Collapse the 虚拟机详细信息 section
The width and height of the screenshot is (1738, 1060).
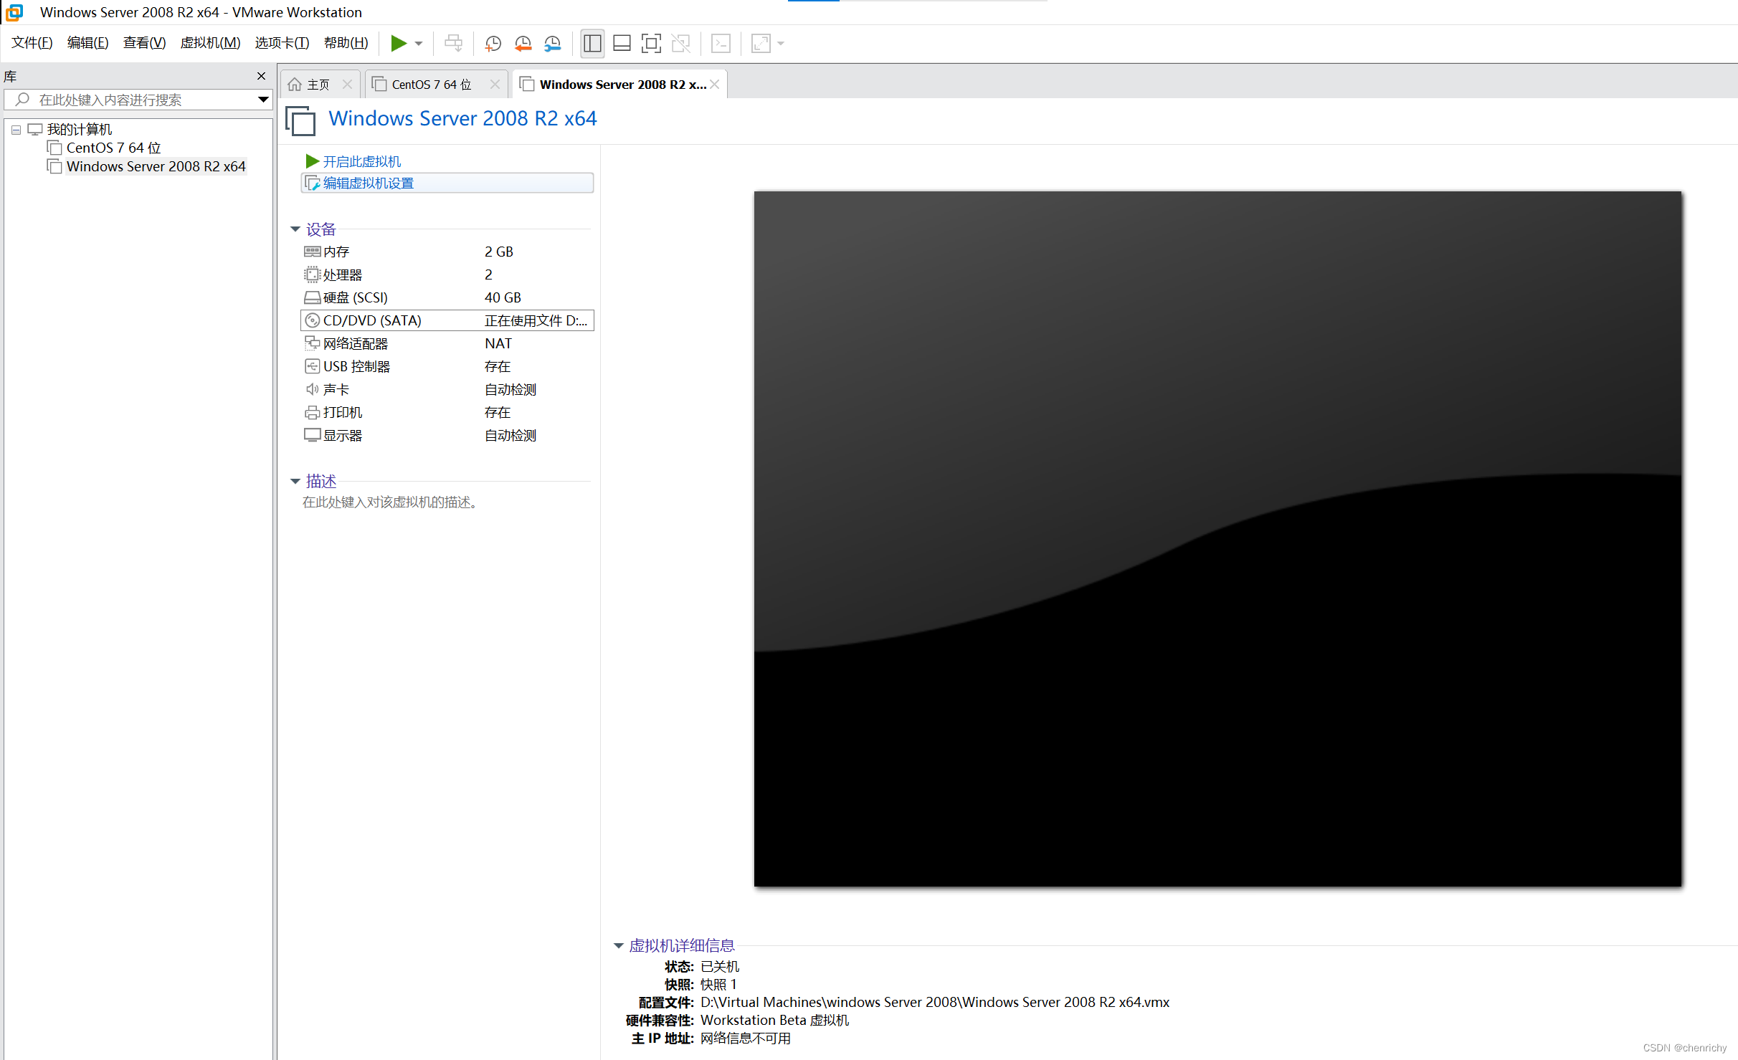coord(618,946)
